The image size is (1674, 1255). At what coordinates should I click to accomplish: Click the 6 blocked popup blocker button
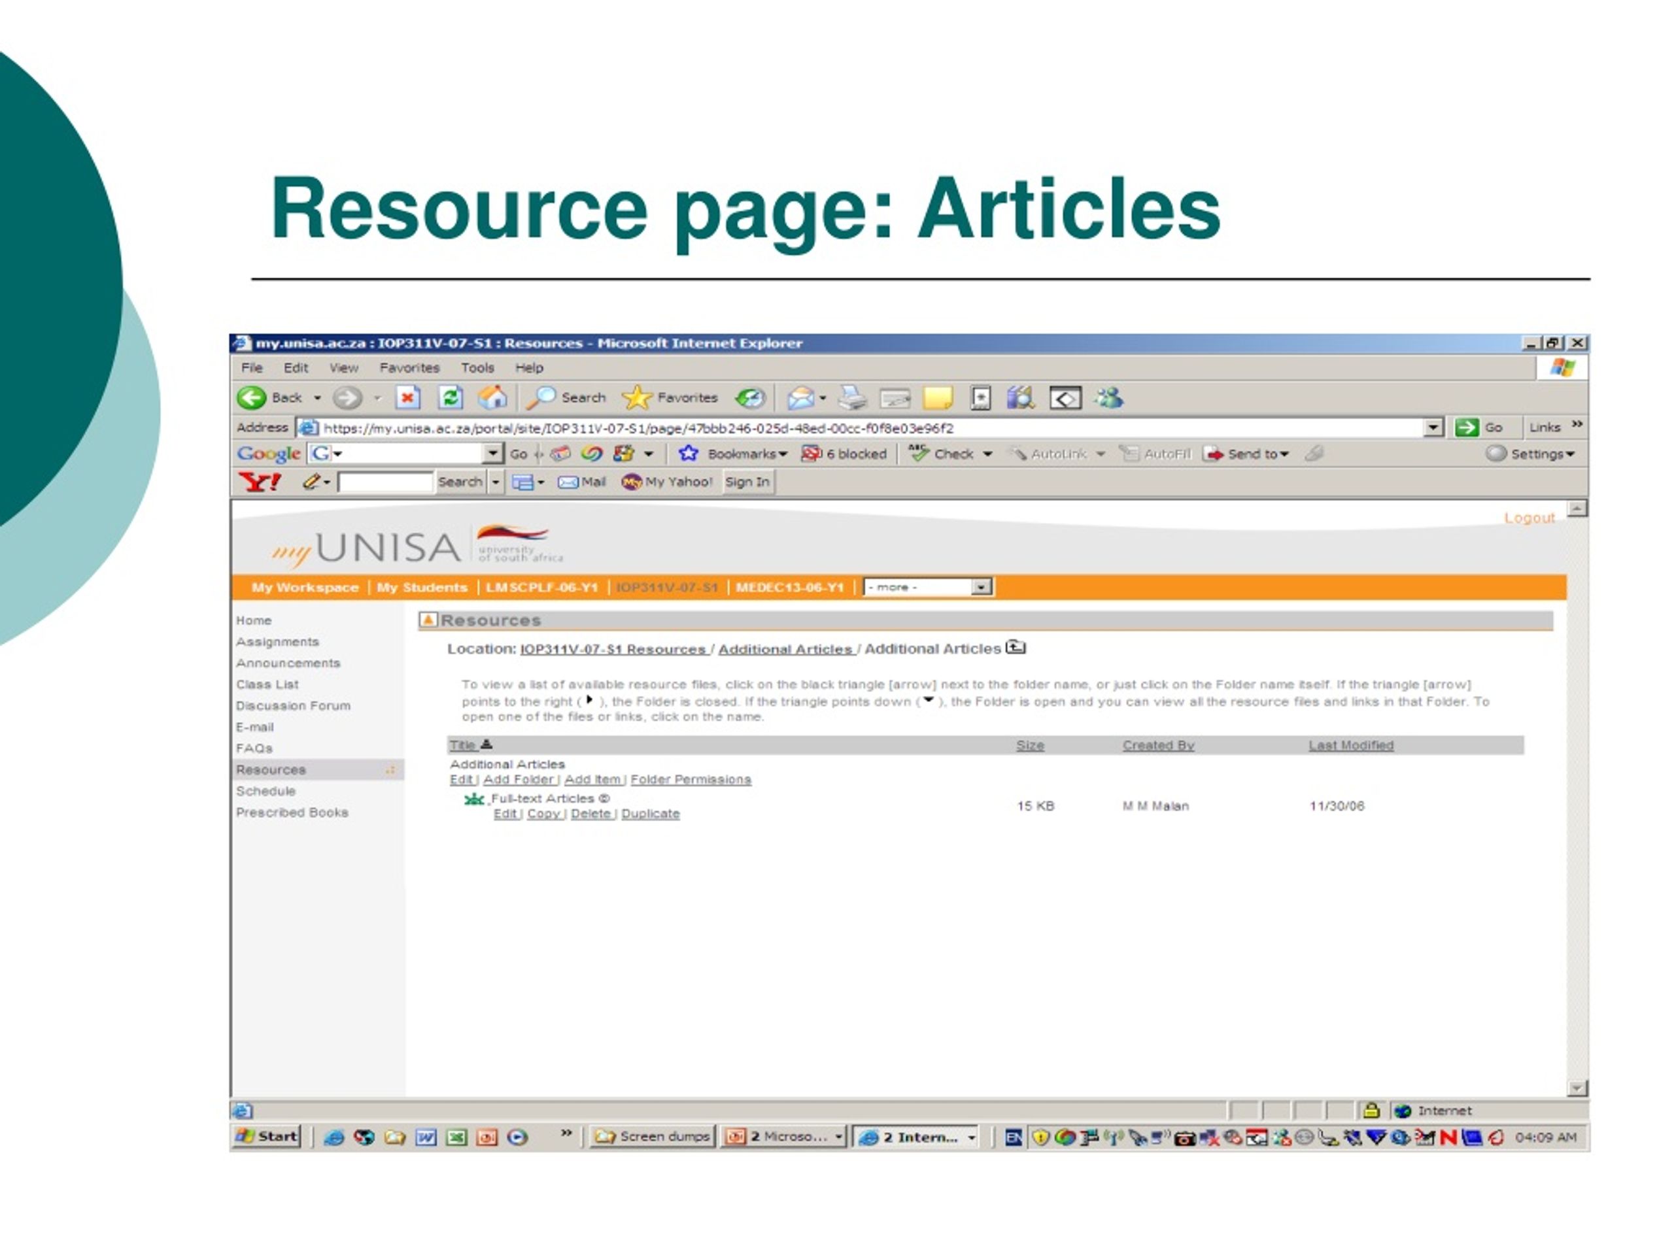(x=844, y=453)
